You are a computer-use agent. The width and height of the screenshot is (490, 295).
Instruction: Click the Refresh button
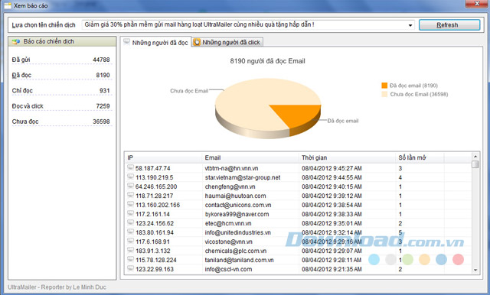[449, 25]
